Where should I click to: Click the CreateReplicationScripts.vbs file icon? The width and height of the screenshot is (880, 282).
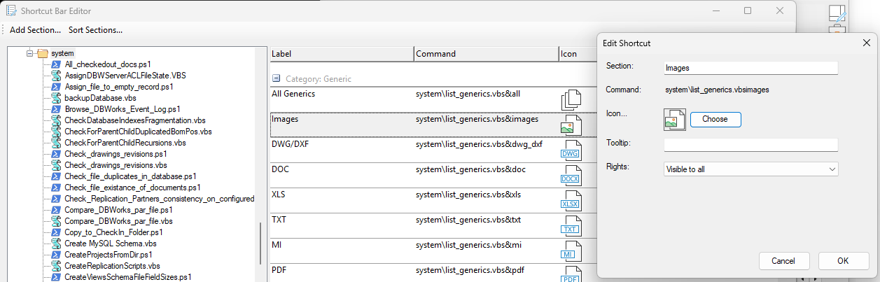55,266
